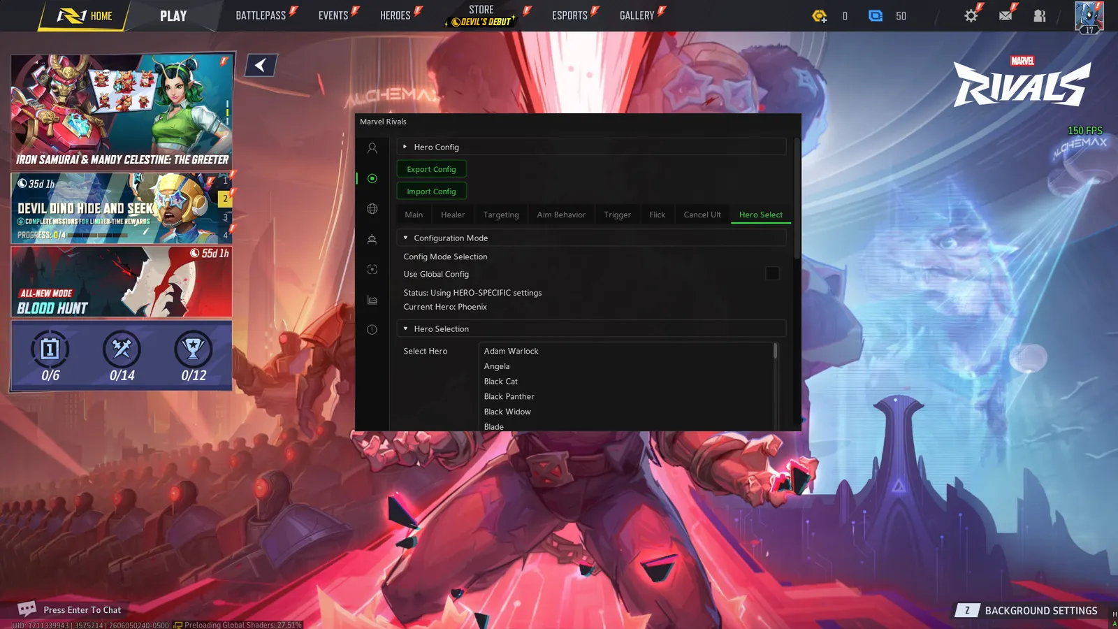Open the mail envelope icon

point(1006,15)
